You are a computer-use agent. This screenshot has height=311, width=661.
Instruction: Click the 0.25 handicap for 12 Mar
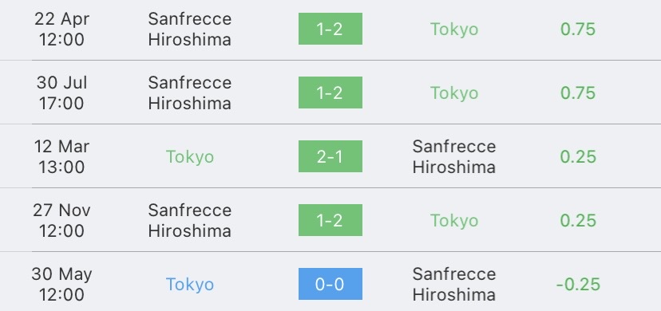pos(577,156)
